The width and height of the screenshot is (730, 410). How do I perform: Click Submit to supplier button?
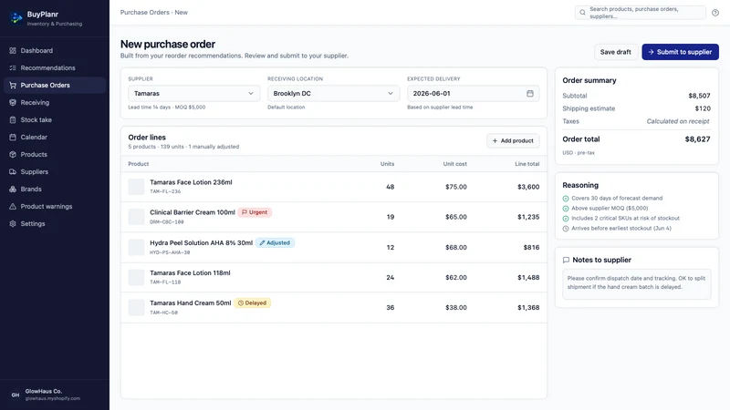coord(680,52)
